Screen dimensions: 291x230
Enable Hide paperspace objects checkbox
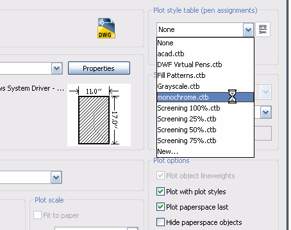click(x=160, y=222)
